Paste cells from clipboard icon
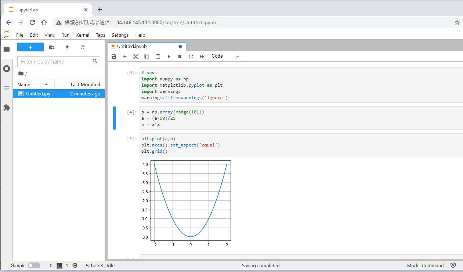This screenshot has width=463, height=272. 158,57
